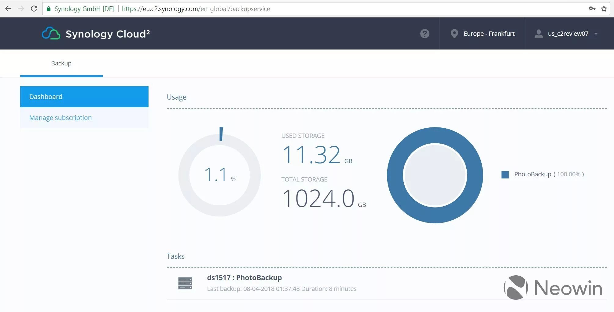Click the Tasks section heading
614x312 pixels.
click(x=176, y=256)
